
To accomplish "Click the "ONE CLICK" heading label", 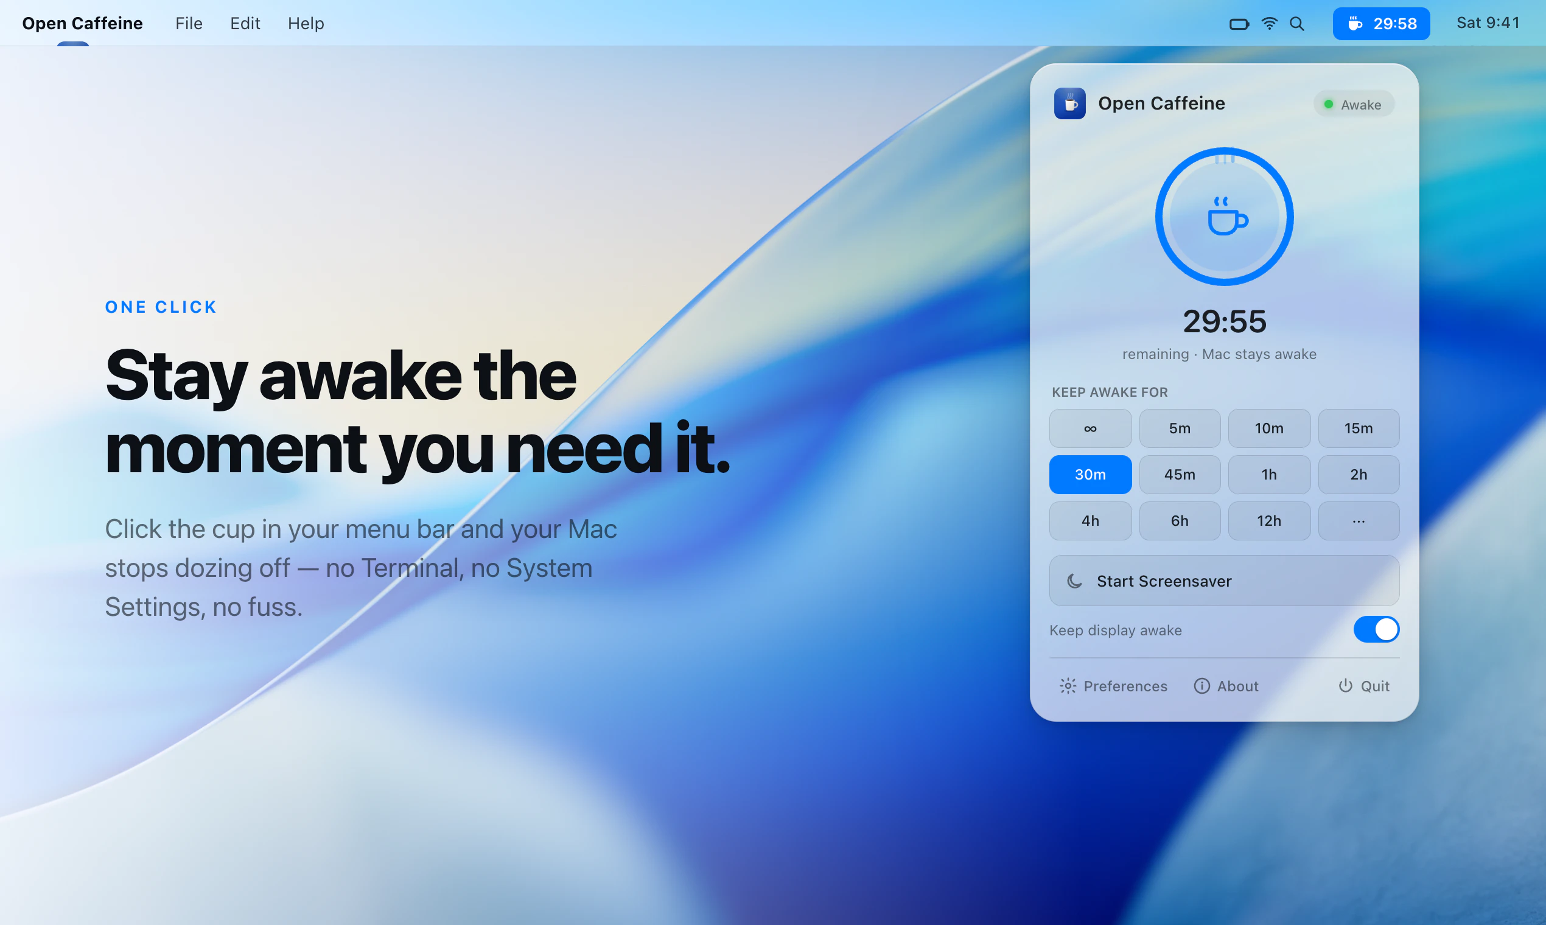I will tap(161, 307).
